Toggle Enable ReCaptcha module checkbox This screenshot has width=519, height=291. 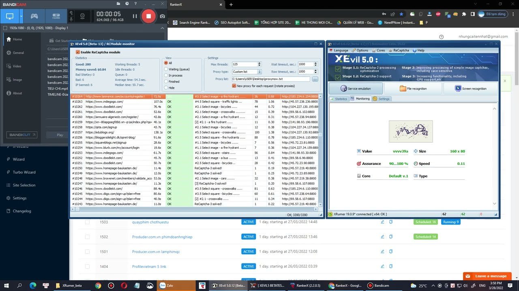pos(78,52)
